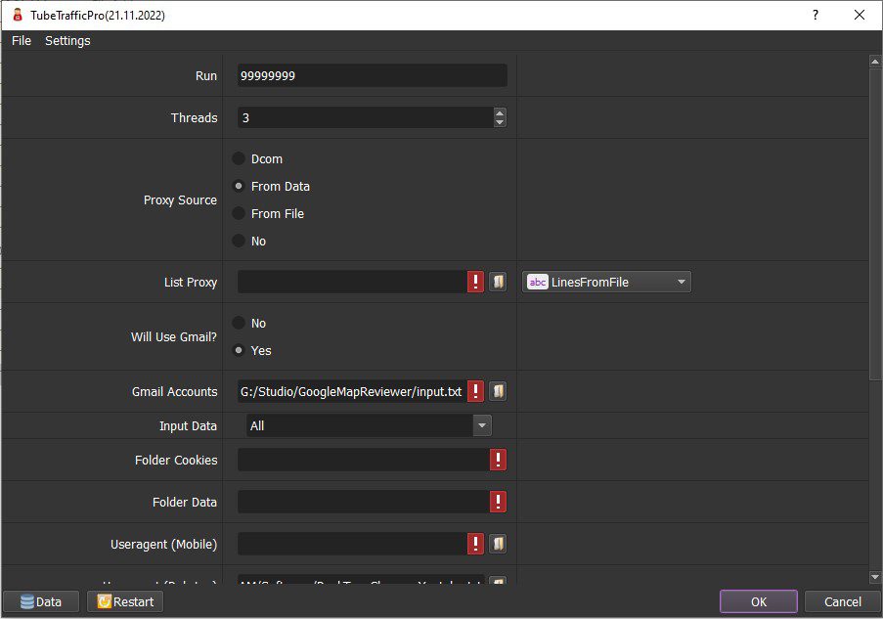Click the Useragent (Mobile) text field
Image resolution: width=883 pixels, height=619 pixels.
(x=353, y=544)
